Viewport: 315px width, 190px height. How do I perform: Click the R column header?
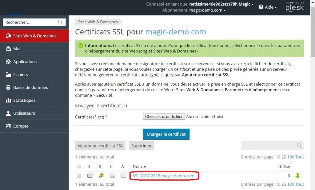pyautogui.click(x=89, y=167)
